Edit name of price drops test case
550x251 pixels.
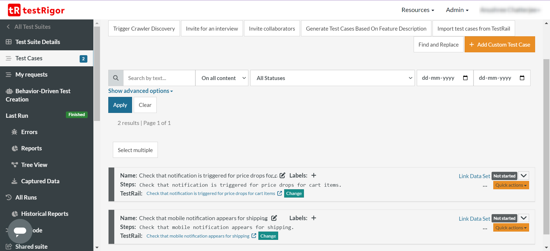click(282, 175)
